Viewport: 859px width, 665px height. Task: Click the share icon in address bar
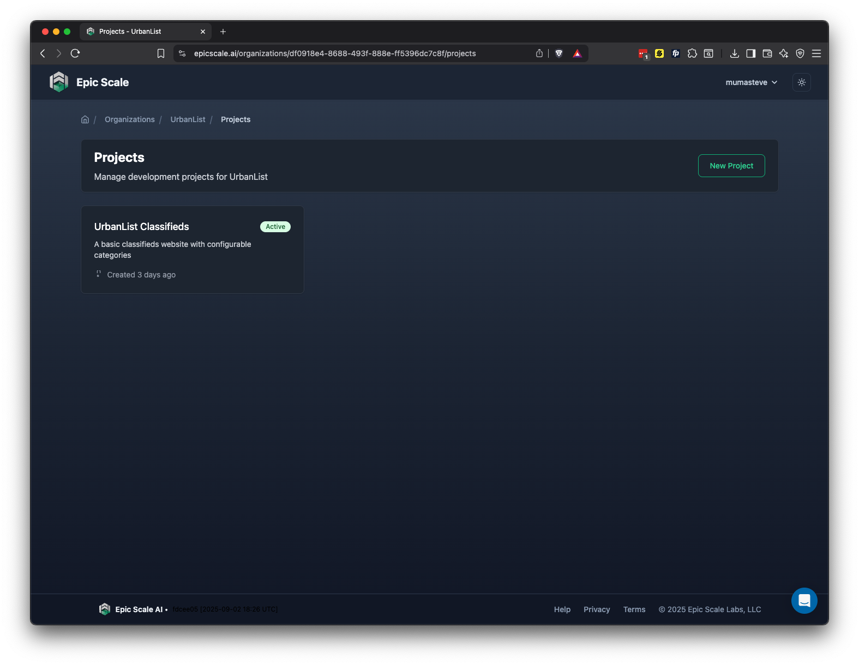click(539, 53)
